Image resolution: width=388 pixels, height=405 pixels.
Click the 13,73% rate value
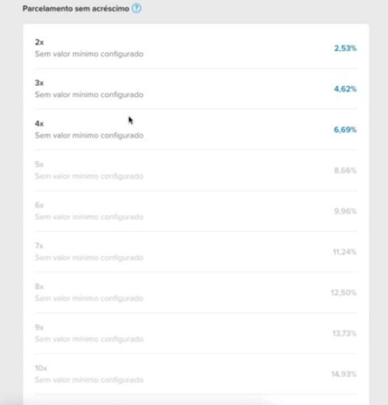(344, 333)
